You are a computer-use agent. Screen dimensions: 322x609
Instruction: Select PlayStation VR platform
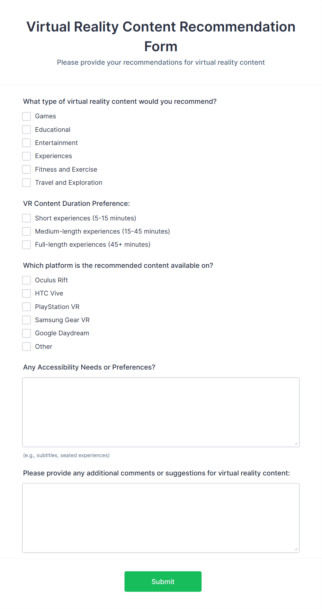tap(26, 307)
